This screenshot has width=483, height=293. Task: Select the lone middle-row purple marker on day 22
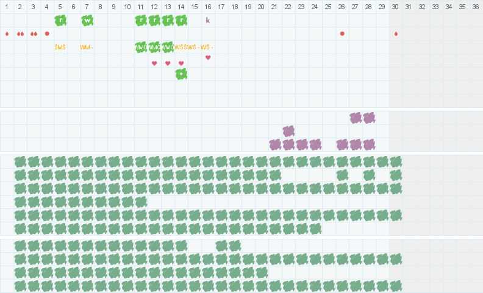point(288,131)
